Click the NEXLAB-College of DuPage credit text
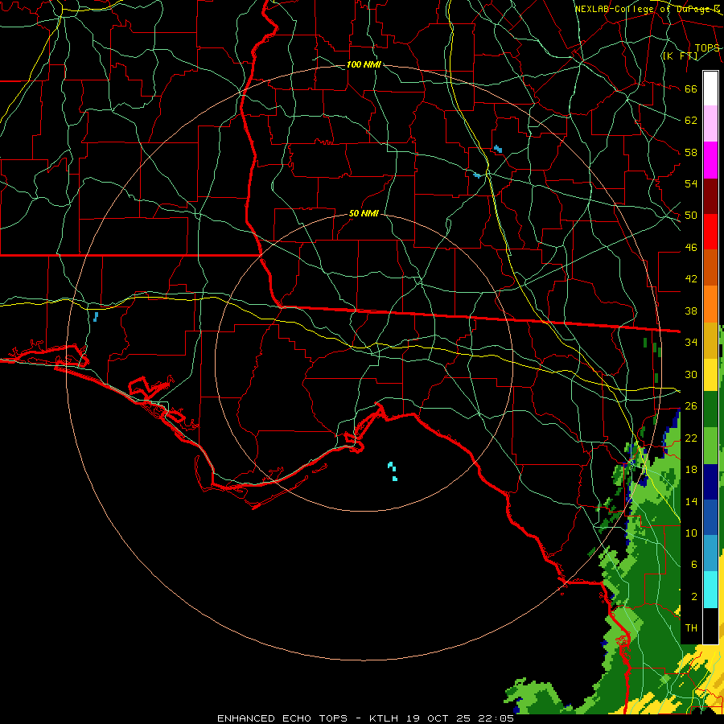Screen dimensions: 724x724 (647, 9)
